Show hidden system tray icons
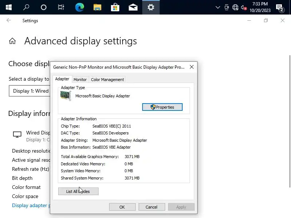Viewport: 291px width, 218px height. (x=218, y=7)
